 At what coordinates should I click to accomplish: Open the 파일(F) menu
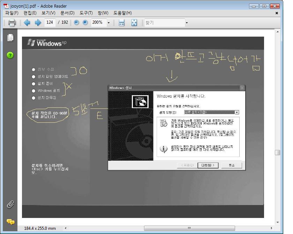tap(12, 13)
